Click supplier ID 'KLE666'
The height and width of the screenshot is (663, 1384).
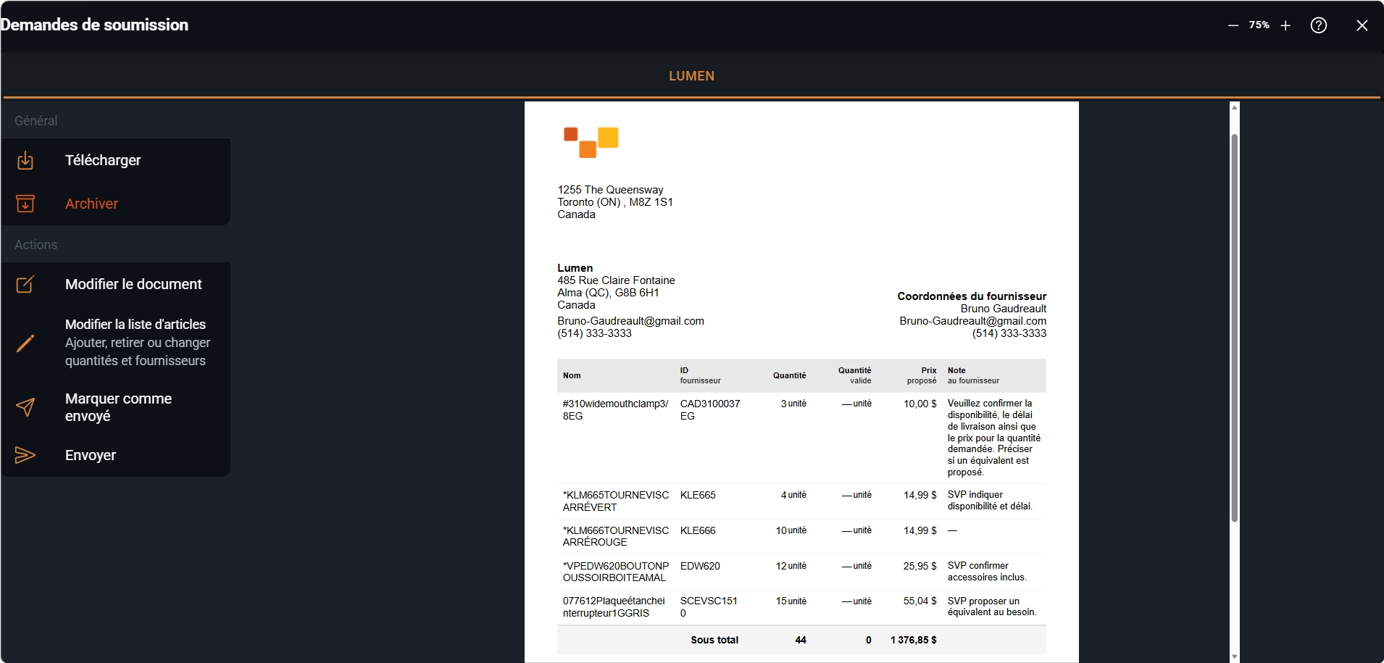click(x=698, y=530)
